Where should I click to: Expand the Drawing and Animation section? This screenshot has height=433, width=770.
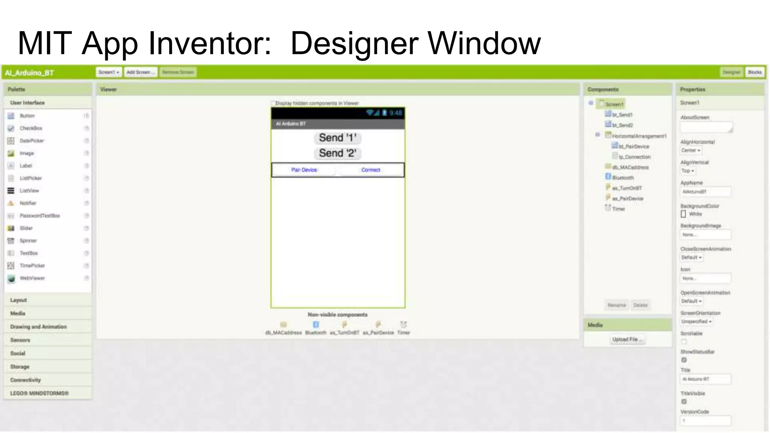(x=48, y=327)
